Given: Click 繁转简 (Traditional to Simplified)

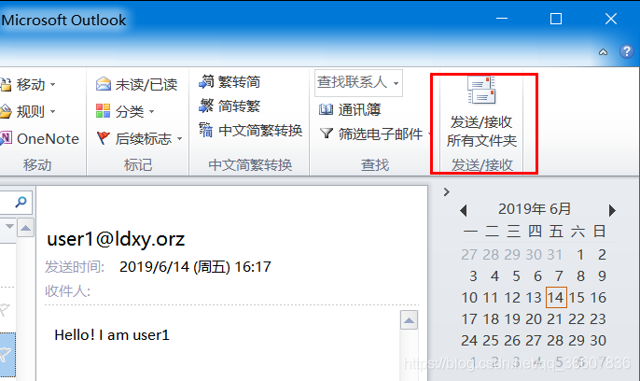Looking at the screenshot, I should pos(230,81).
